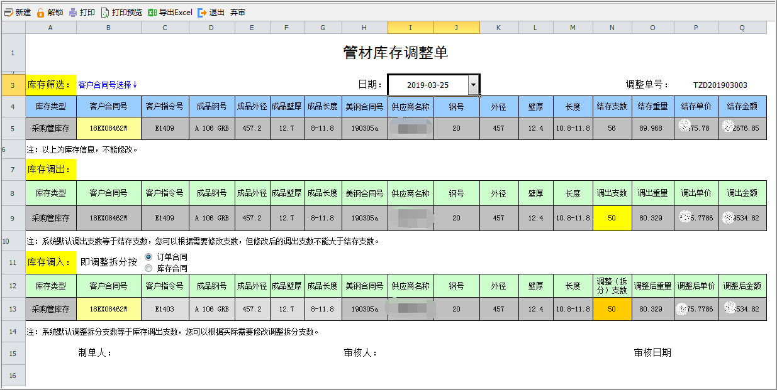Click 调整（拆分）支数 header cell
Screen dimensions: 777x390
612,286
